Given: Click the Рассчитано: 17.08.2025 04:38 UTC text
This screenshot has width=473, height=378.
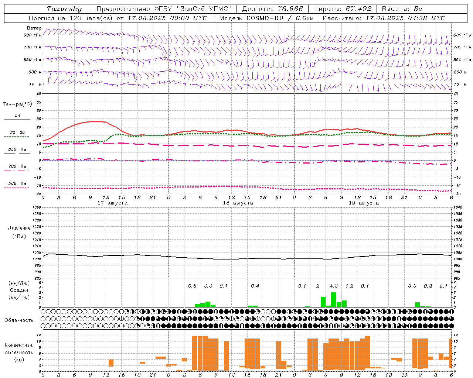Looking at the screenshot, I should (x=384, y=18).
